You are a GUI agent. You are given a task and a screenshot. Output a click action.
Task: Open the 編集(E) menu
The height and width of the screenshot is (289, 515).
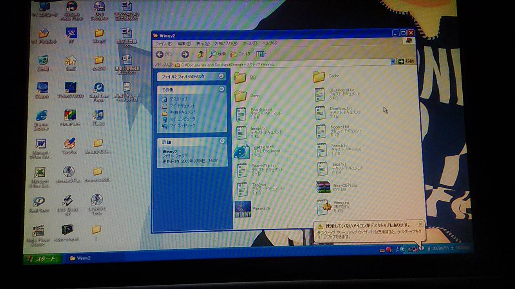click(185, 44)
